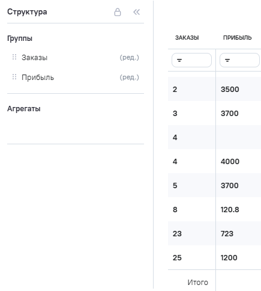Open the (ред.) link for Заказы
Image resolution: width=261 pixels, height=291 pixels.
(x=129, y=58)
